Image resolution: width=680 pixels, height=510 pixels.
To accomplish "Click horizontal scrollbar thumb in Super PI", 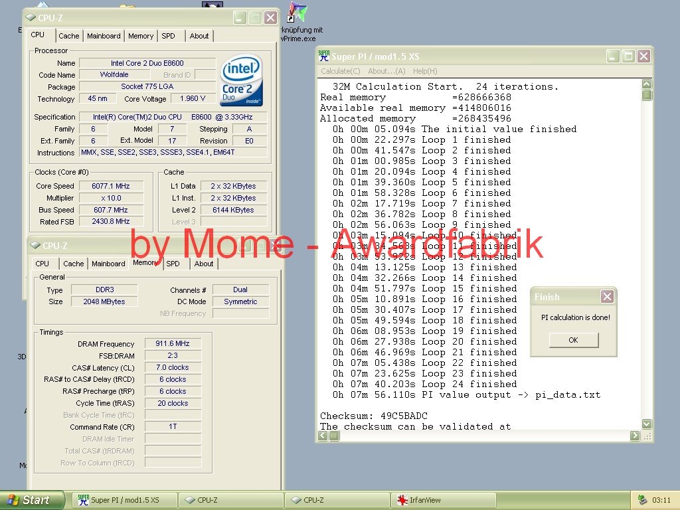I will point(334,436).
